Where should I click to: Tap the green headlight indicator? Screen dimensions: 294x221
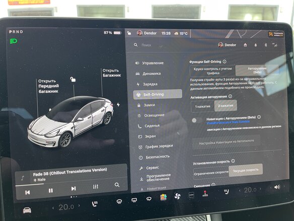tap(14, 41)
